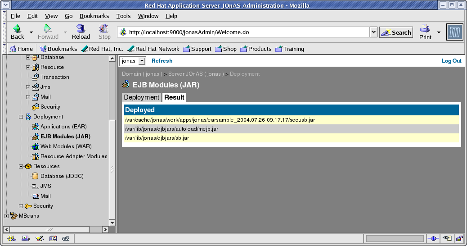Expand the bottom Security tree node

21,206
